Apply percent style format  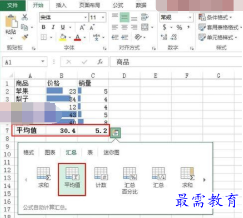pyautogui.click(x=179, y=28)
